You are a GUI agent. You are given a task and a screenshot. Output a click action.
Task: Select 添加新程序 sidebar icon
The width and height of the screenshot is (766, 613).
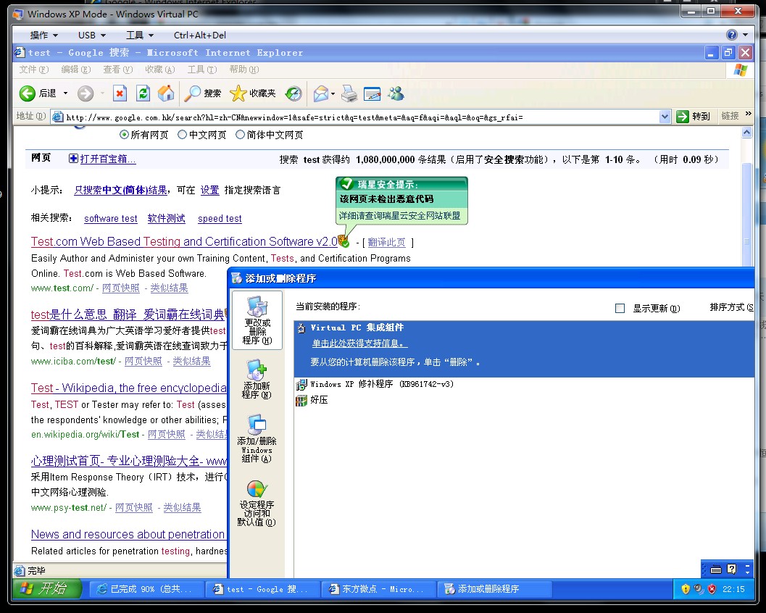coord(257,379)
